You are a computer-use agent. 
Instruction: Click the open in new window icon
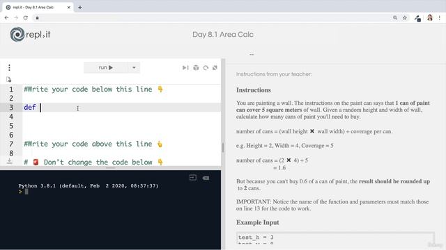tap(215, 68)
